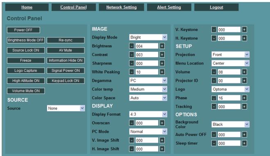Screen dimensions: 270x156
Task: Go to the Home page
Action: pos(27,7)
